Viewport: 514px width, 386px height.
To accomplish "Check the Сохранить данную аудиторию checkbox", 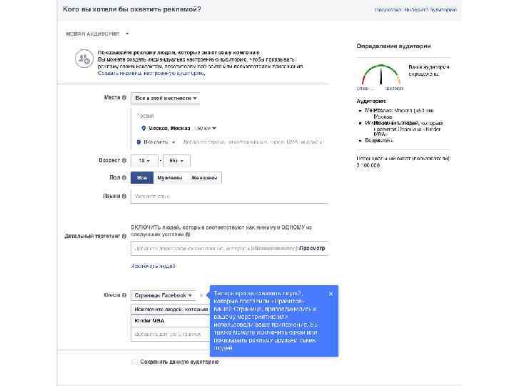I will 134,362.
